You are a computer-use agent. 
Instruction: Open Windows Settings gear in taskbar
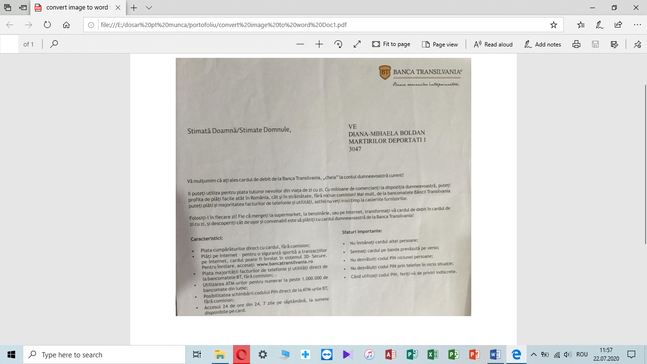pos(263,355)
